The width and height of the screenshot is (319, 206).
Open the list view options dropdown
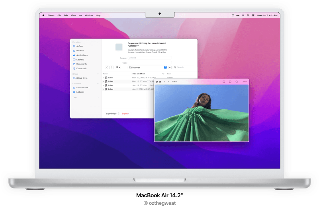[x=118, y=68]
